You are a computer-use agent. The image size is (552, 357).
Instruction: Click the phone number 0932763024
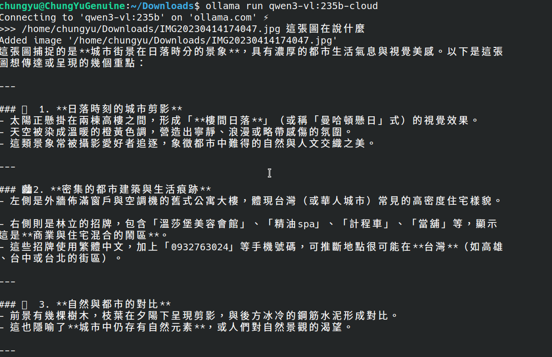point(200,247)
